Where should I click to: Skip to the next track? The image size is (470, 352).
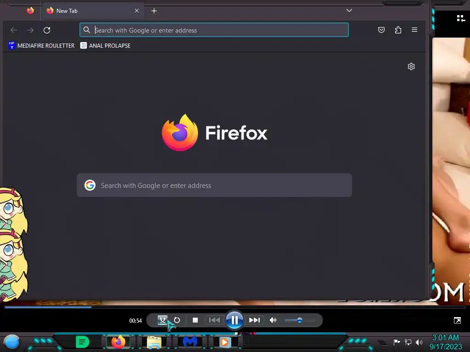254,320
